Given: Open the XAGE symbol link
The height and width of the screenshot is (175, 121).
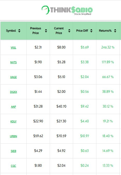Looking at the screenshot, I should [x=13, y=77].
